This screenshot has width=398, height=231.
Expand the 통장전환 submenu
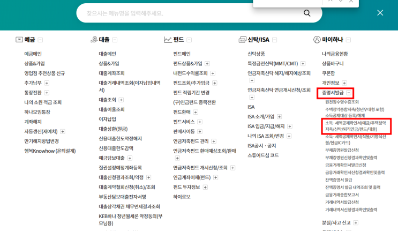[47, 93]
